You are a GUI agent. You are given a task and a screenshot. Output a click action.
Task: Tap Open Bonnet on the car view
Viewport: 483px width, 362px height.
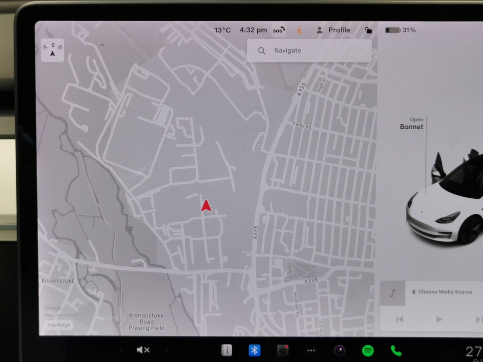point(411,124)
